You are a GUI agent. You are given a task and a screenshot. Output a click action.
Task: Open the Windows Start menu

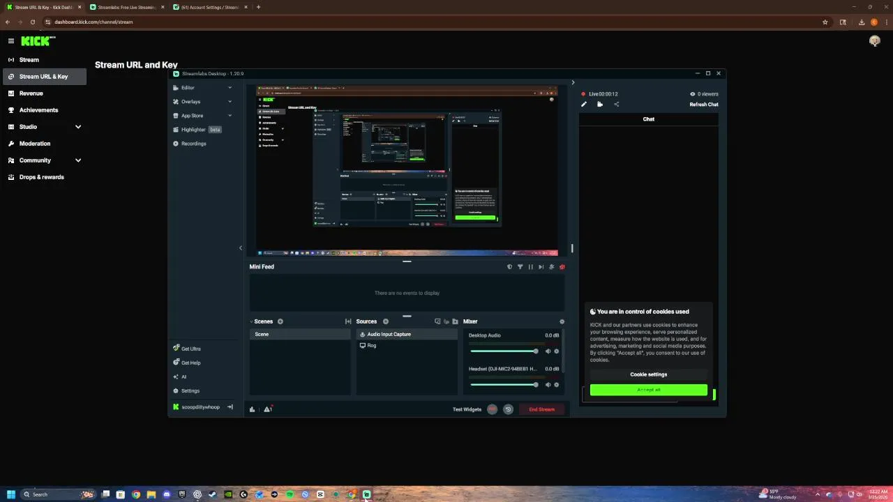tap(10, 494)
